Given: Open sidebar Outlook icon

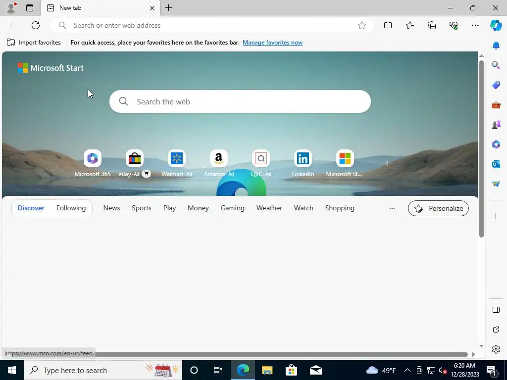Looking at the screenshot, I should pyautogui.click(x=496, y=164).
